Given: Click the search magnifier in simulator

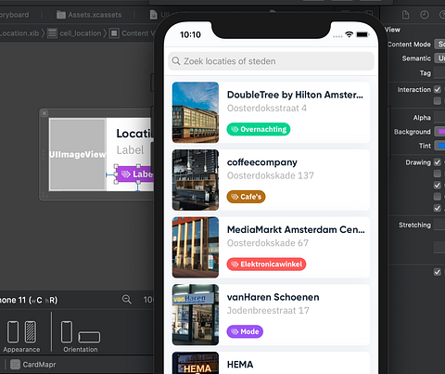Looking at the screenshot, I should pos(176,61).
